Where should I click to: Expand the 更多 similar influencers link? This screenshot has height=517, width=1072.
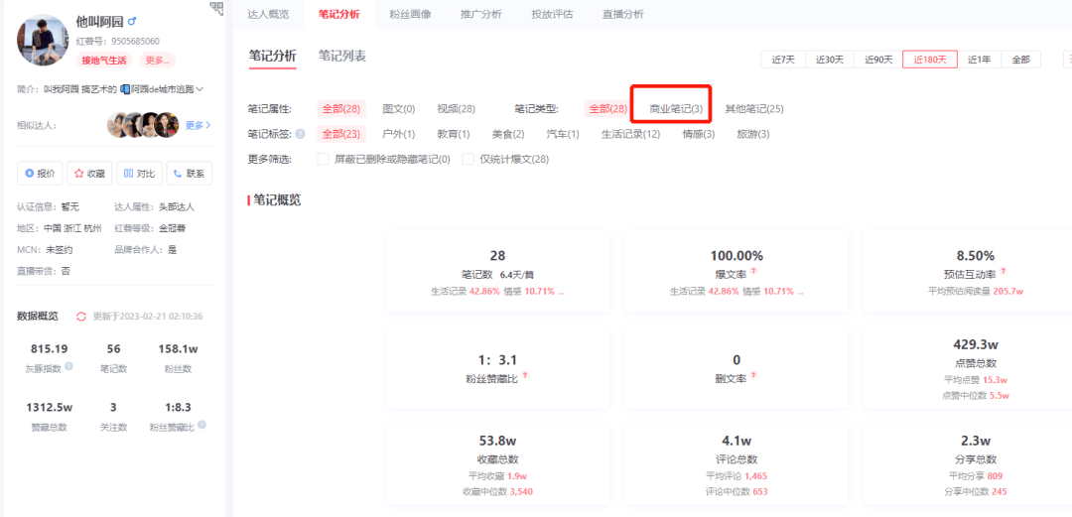198,125
